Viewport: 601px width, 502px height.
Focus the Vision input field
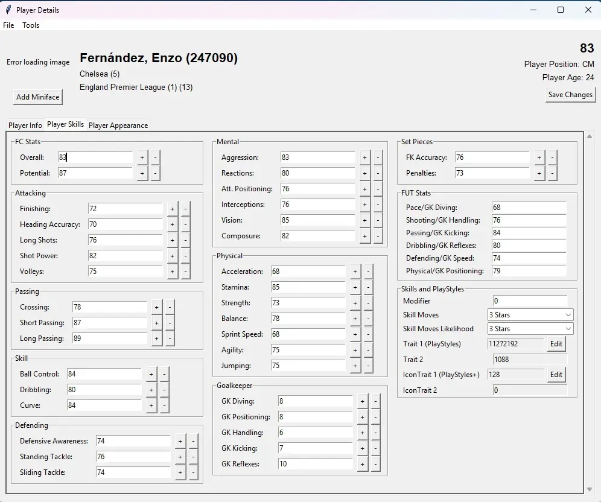click(x=318, y=220)
